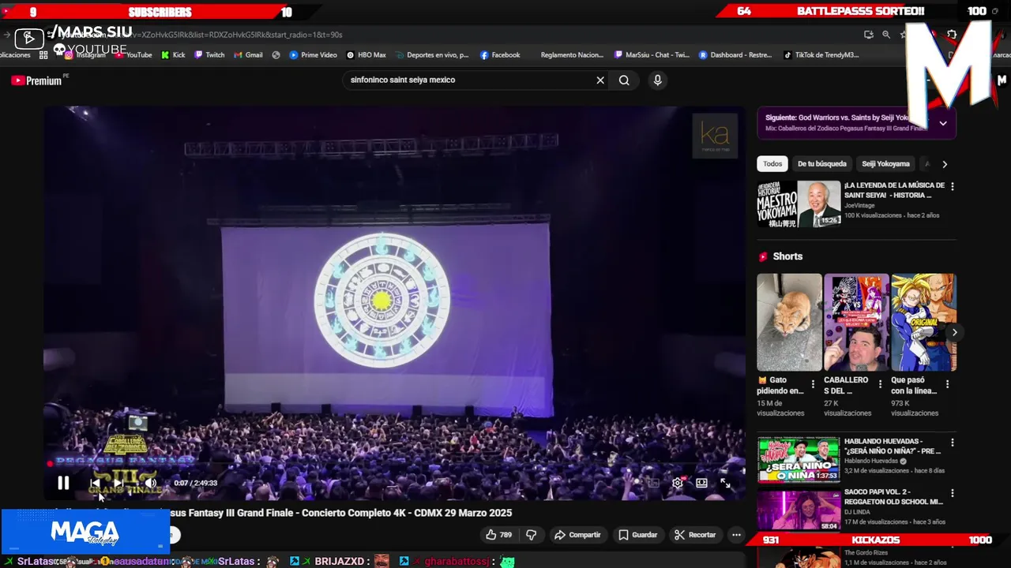Image resolution: width=1011 pixels, height=568 pixels.
Task: Select Seiji Yokoyama filter chip
Action: [885, 164]
